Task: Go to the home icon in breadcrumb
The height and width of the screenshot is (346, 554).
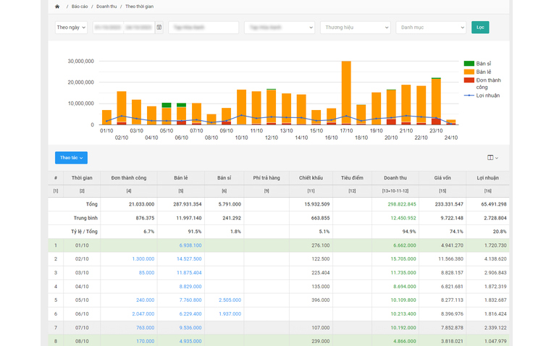Action: click(x=57, y=7)
